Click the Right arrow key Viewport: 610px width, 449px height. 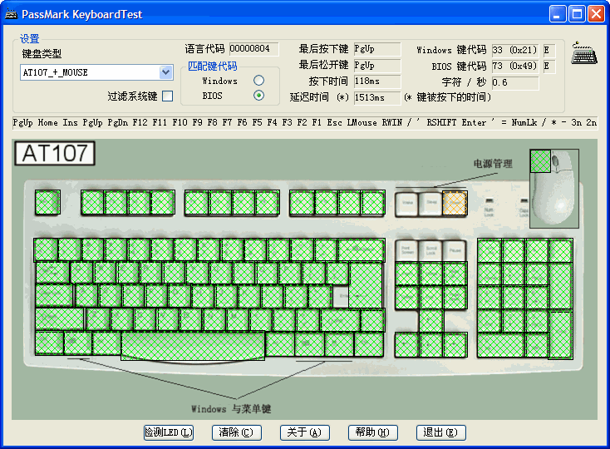[x=455, y=344]
